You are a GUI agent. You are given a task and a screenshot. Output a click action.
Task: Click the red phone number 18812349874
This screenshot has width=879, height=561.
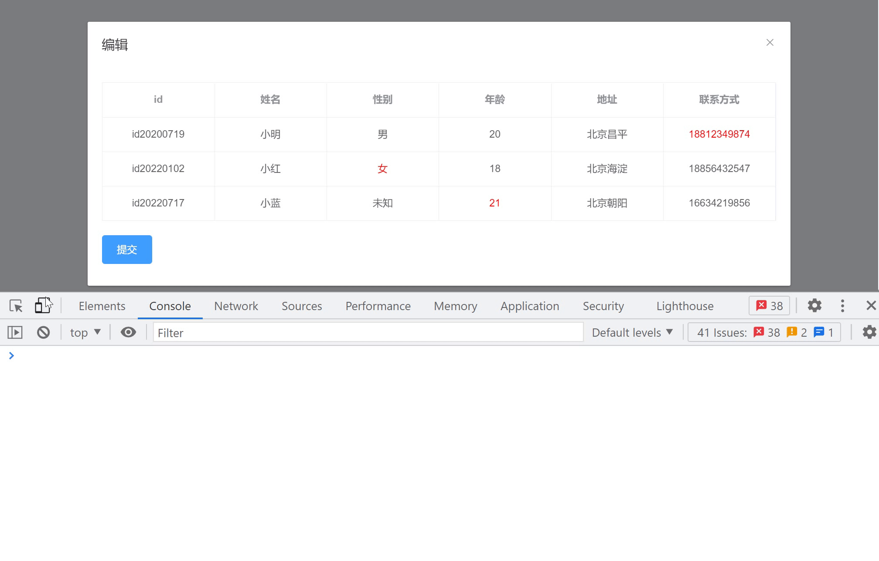tap(719, 134)
